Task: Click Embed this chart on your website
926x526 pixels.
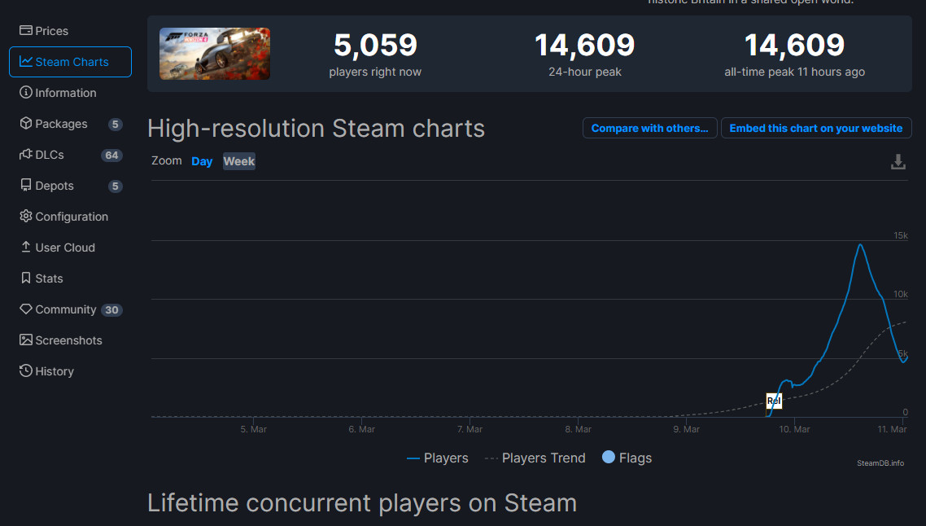Action: (x=816, y=129)
